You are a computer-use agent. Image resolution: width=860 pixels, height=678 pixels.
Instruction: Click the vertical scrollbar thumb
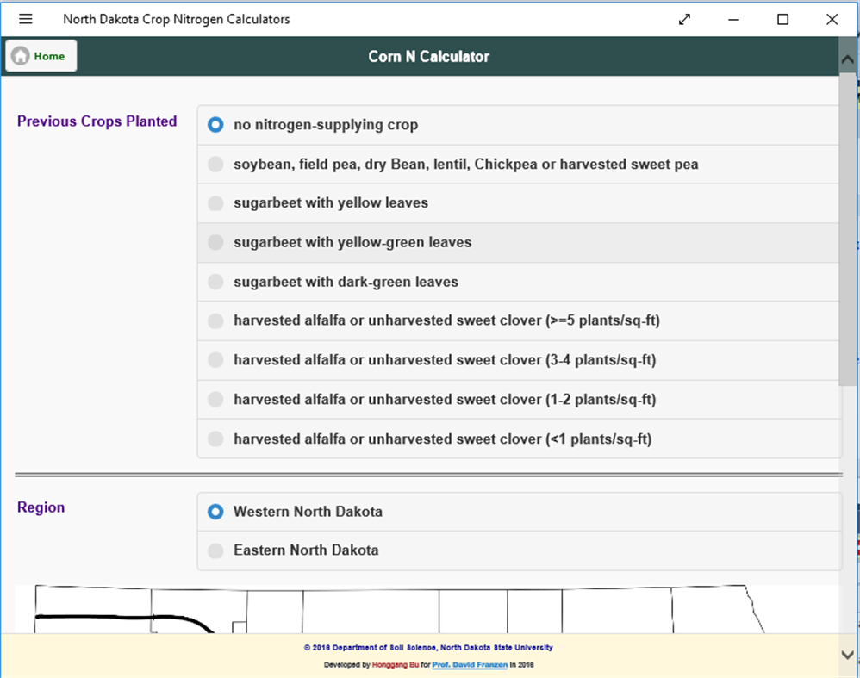tap(848, 233)
